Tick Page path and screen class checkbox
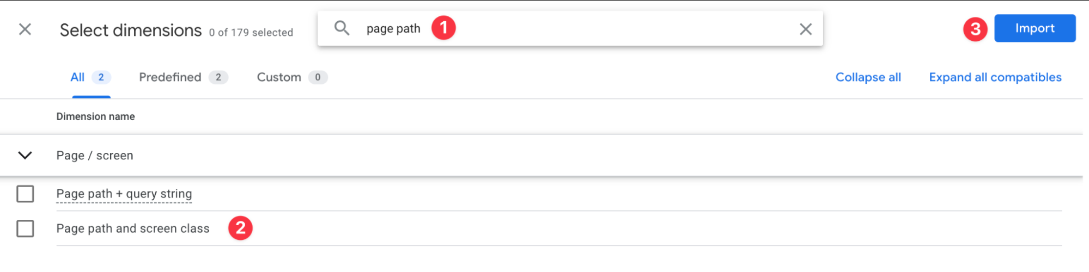The image size is (1089, 272). point(25,229)
